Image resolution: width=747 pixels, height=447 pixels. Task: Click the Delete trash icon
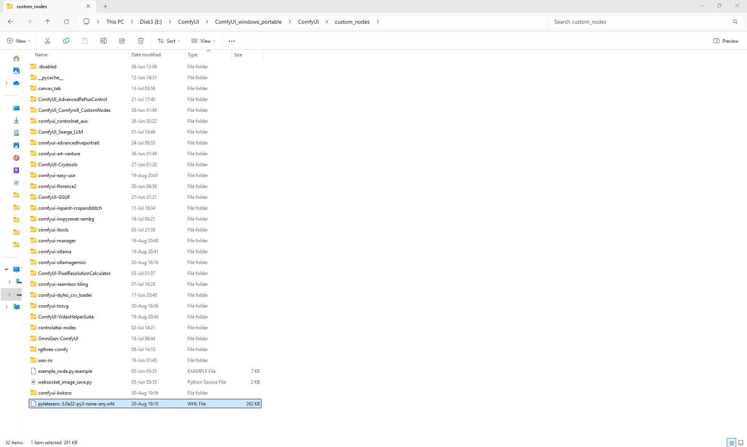click(x=141, y=41)
